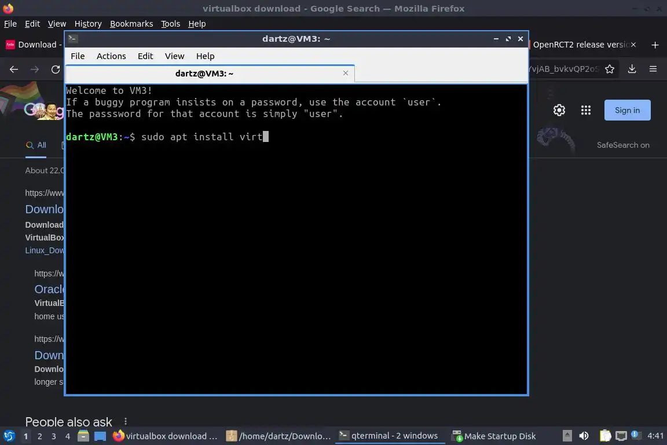Select the dartz@VM3 terminal tab
Screen dimensions: 667x445
click(210, 74)
